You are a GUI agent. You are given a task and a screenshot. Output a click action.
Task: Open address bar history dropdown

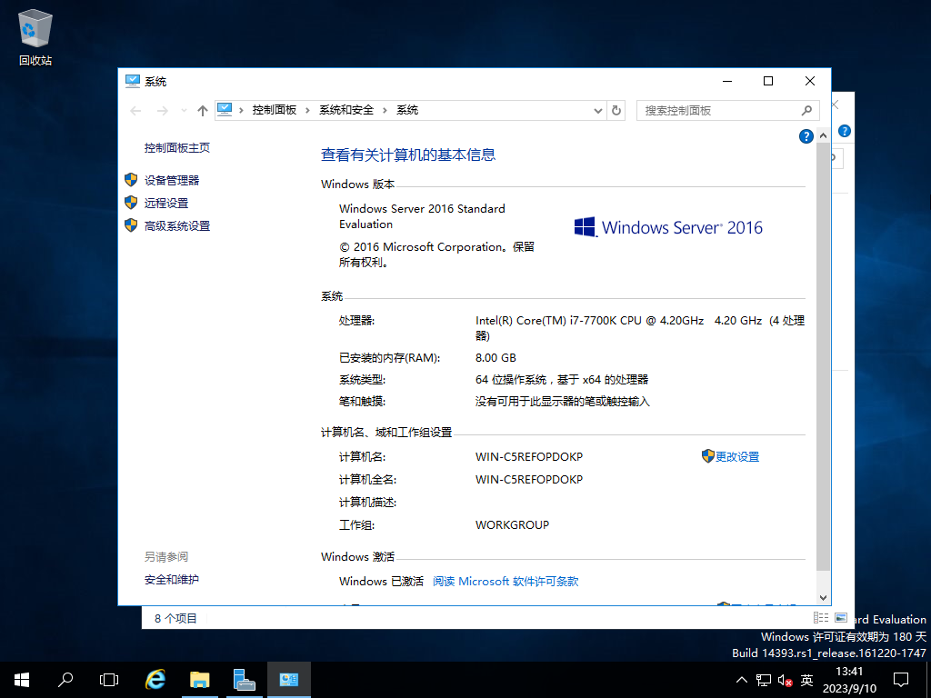[598, 110]
